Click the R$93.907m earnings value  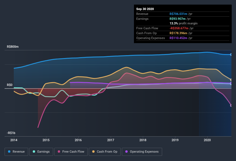(x=177, y=19)
